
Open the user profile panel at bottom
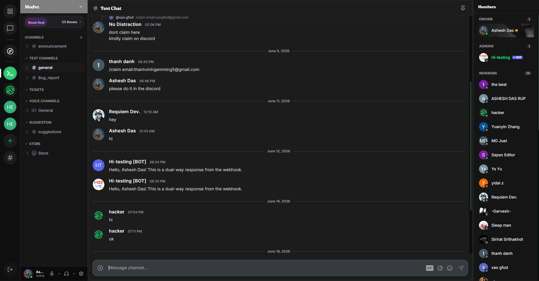click(x=34, y=274)
